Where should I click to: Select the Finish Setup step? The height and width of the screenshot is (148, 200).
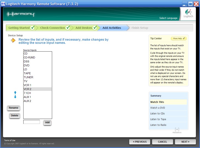tap(140, 28)
